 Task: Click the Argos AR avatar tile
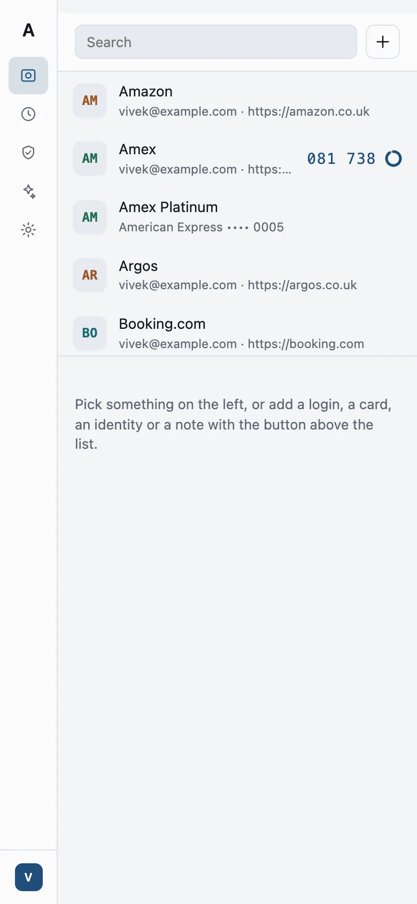click(90, 275)
